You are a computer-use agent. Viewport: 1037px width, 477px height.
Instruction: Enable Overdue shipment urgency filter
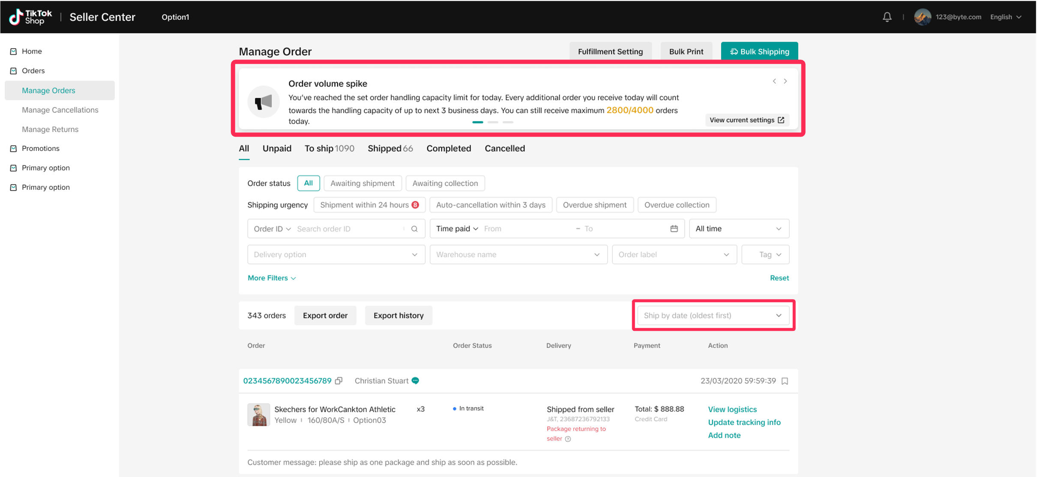[594, 205]
